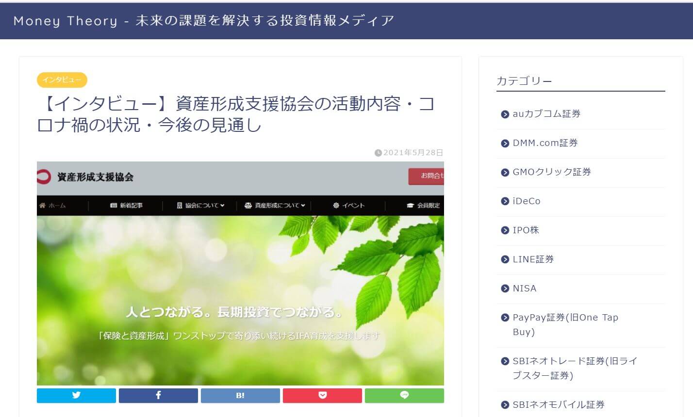This screenshot has width=693, height=417.
Task: Open the auカブコム証券 category
Action: click(x=546, y=114)
